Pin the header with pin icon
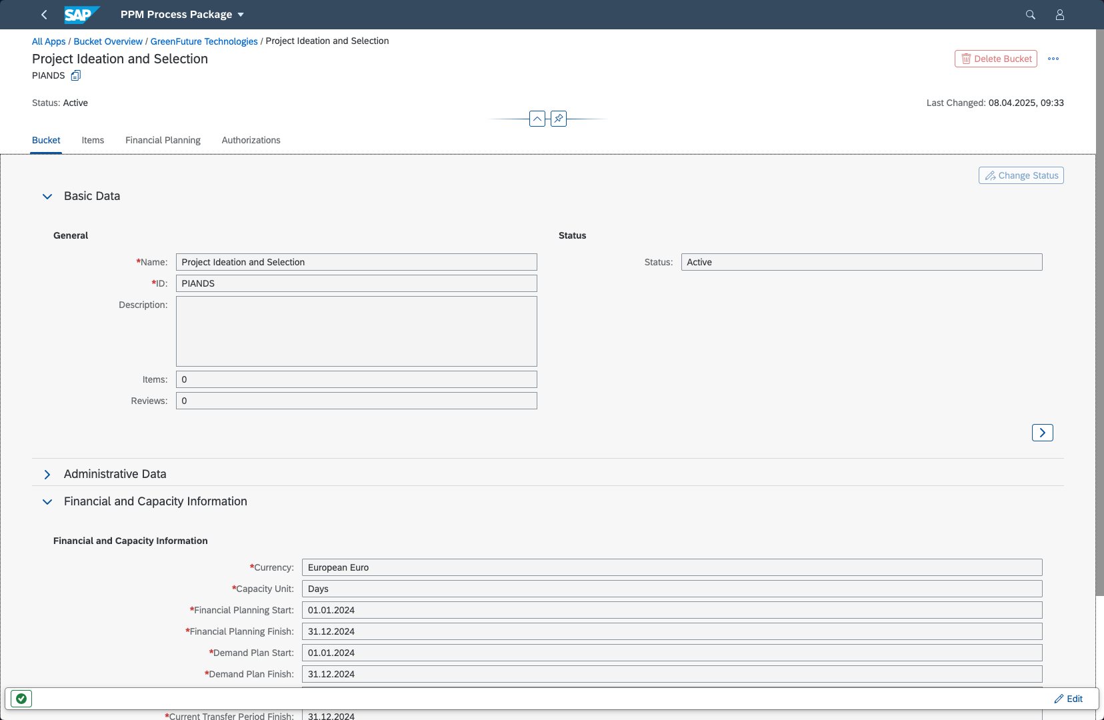The height and width of the screenshot is (720, 1104). click(559, 119)
